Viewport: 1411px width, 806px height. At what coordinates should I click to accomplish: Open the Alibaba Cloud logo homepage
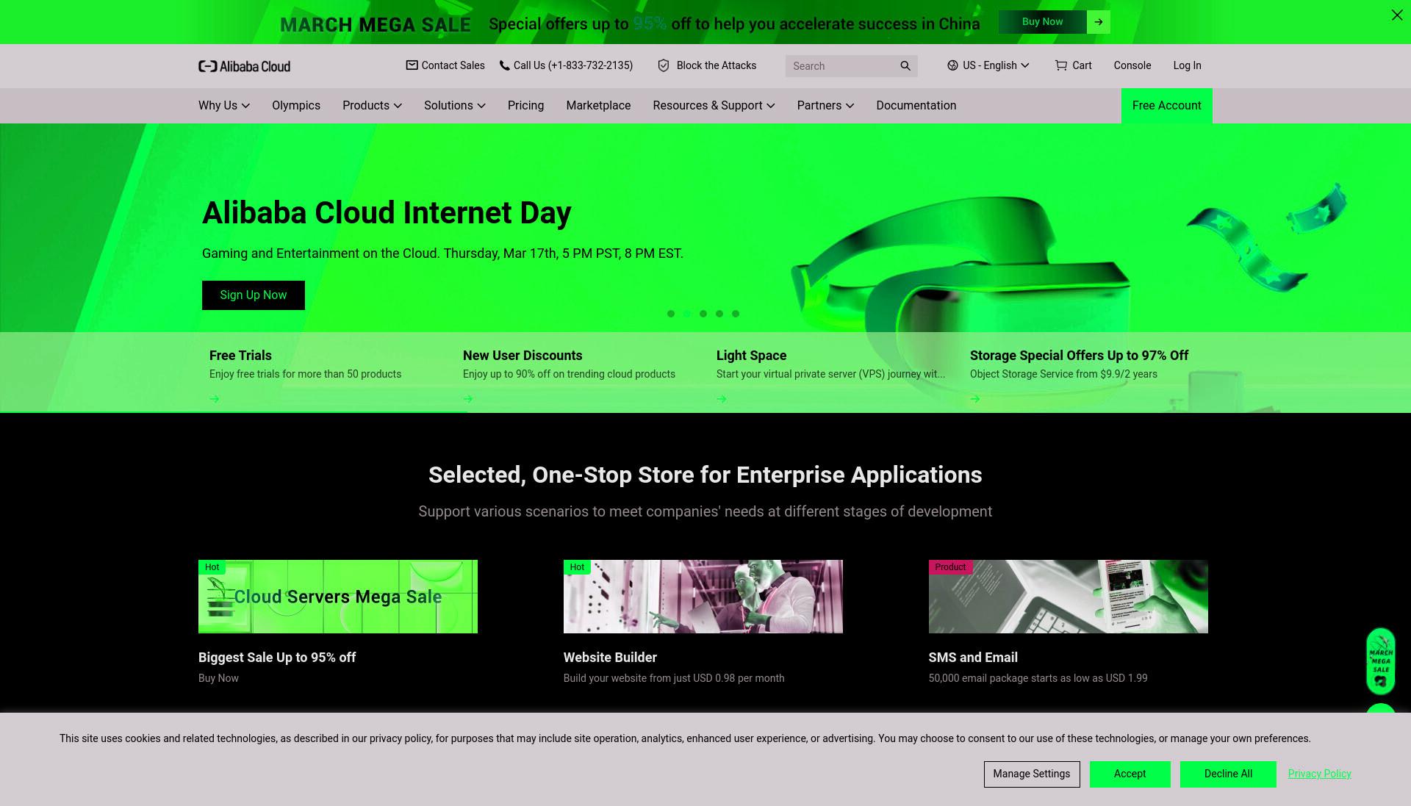coord(244,66)
